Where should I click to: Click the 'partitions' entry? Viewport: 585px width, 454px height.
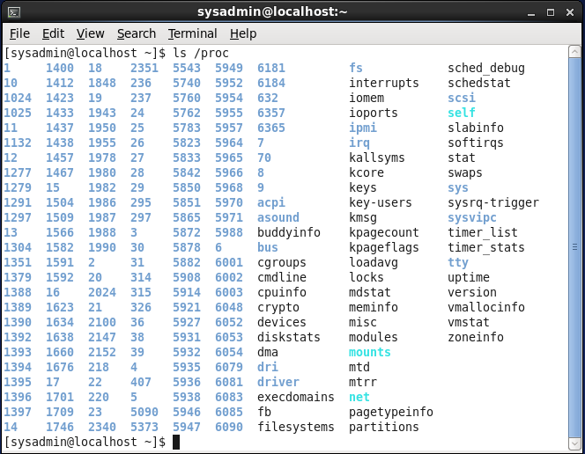coord(383,428)
